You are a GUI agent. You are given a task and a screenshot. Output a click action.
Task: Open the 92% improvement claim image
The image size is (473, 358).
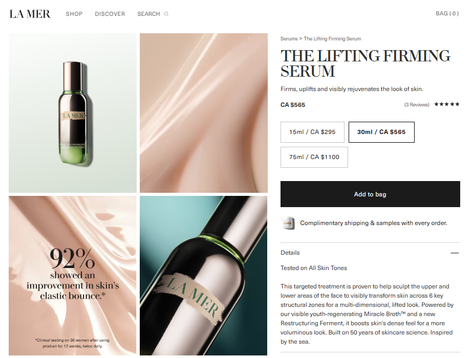point(72,276)
